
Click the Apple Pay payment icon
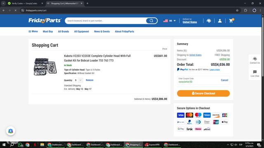pos(224,122)
